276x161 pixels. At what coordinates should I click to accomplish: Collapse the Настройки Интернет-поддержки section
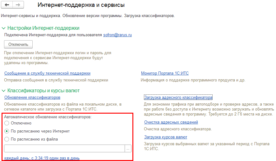click(x=4, y=28)
